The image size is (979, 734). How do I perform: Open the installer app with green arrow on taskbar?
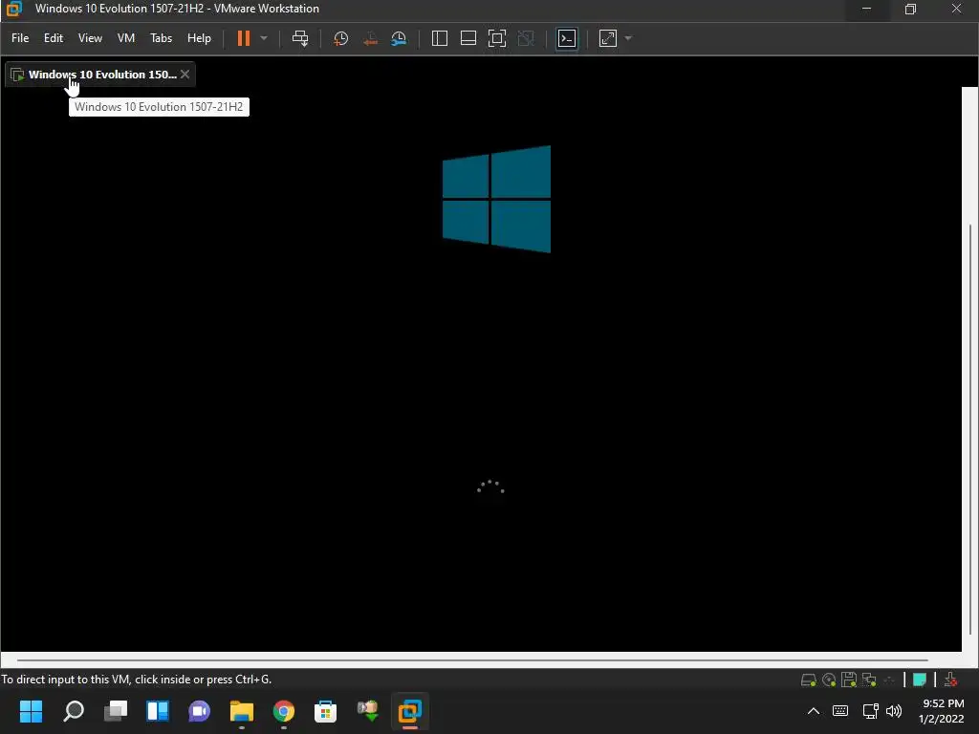[x=368, y=711]
